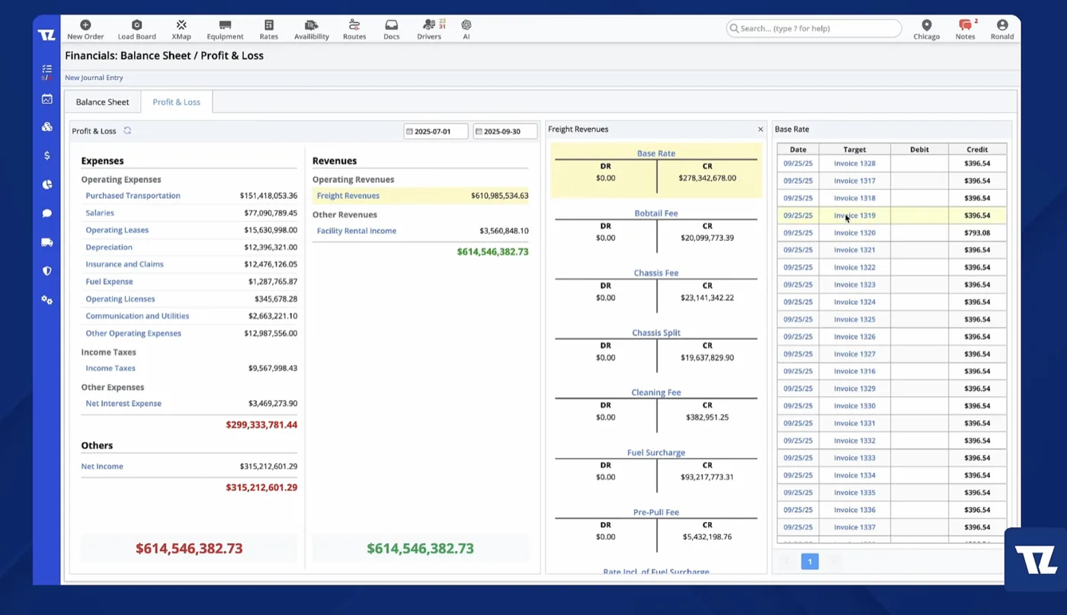Click the Credit column header
The image size is (1067, 615).
pos(977,149)
